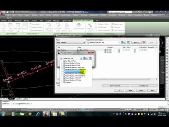Click edit style icon in Pick Label Style dialog
169x127 pixels.
click(x=84, y=58)
